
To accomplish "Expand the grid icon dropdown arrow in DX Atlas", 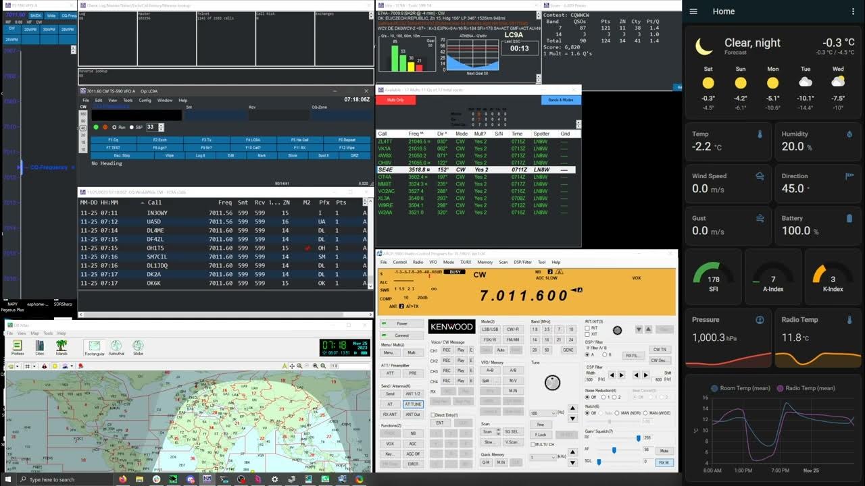I will pos(34,366).
